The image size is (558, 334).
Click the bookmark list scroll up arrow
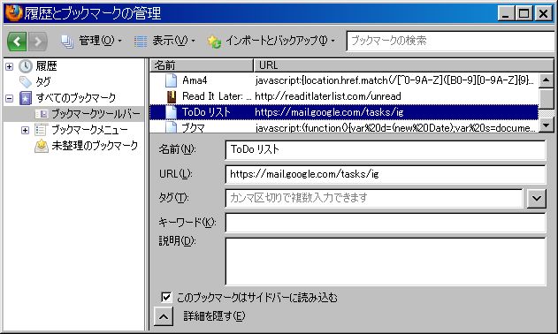(547, 80)
